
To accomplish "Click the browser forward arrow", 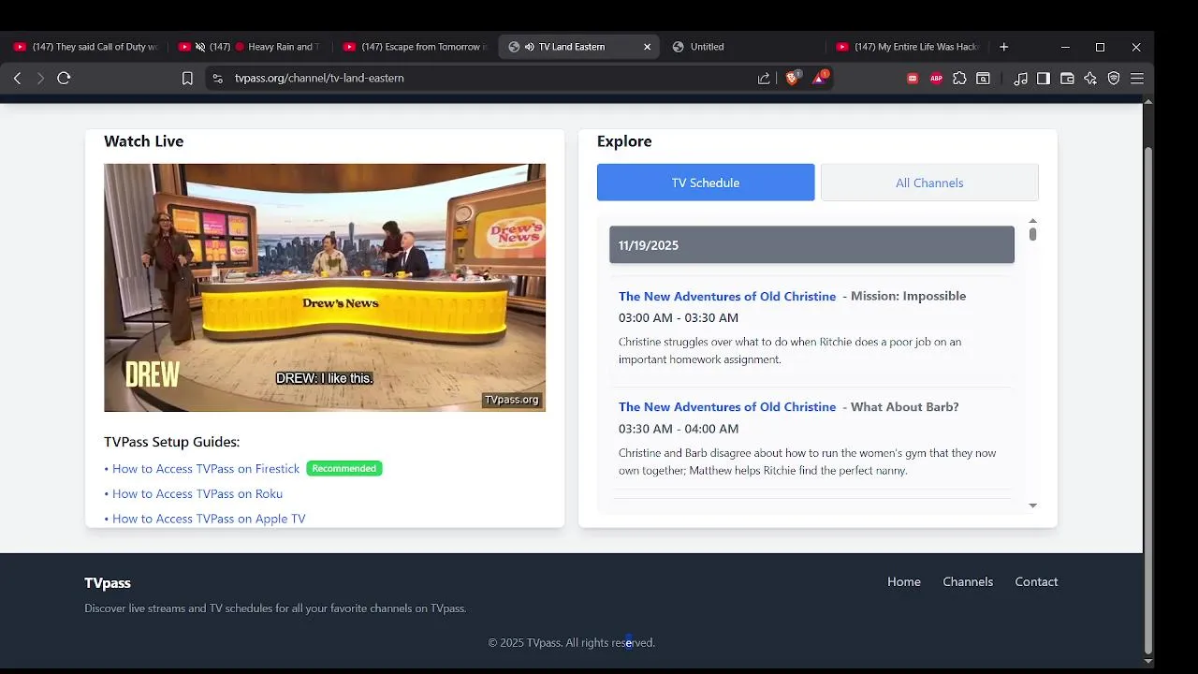I will (40, 79).
